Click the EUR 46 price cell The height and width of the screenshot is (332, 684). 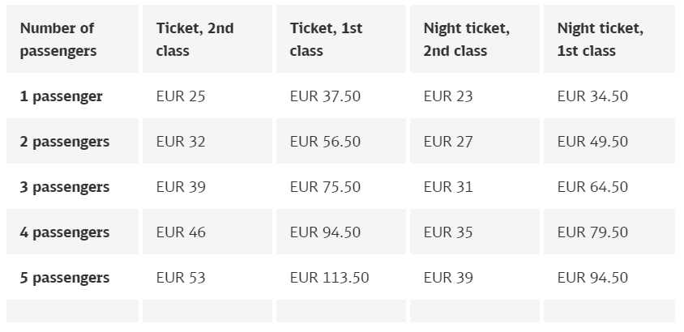click(x=181, y=232)
